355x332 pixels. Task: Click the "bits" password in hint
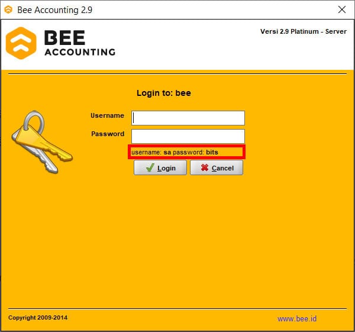(212, 153)
